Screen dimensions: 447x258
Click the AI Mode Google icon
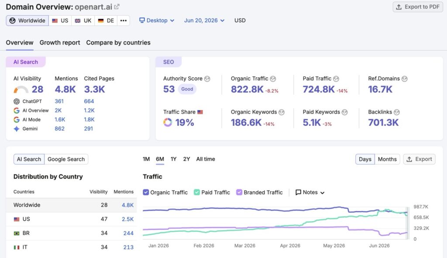coord(17,119)
